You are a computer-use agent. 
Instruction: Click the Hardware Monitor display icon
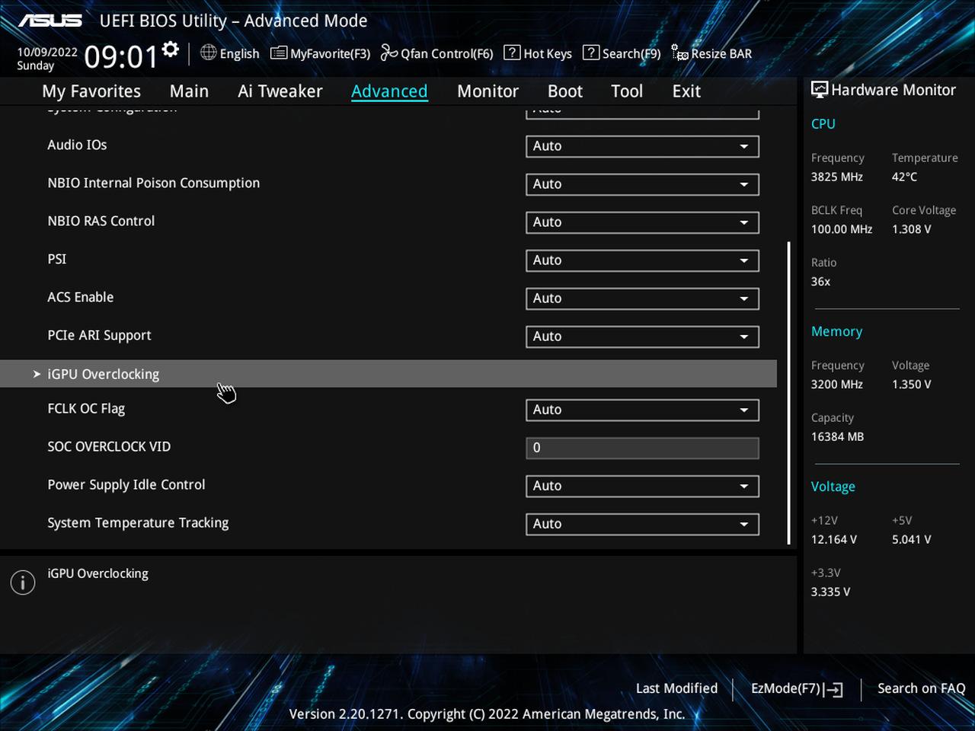[820, 90]
